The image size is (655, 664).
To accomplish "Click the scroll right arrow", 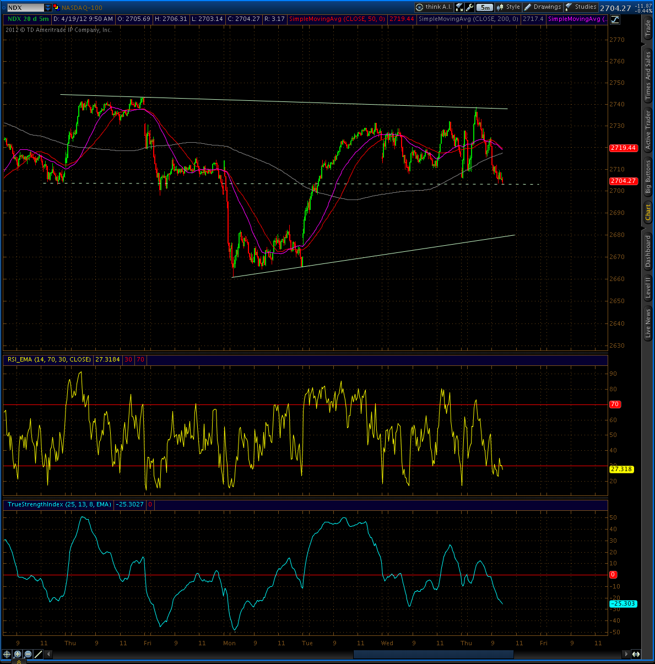I will pyautogui.click(x=626, y=654).
